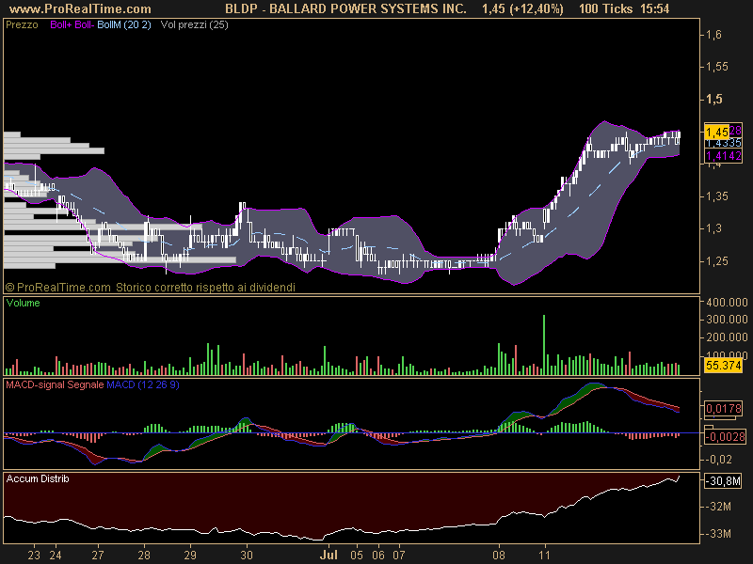Click the -0,0028 MACD histogram value tag
This screenshot has width=753, height=564.
(725, 437)
